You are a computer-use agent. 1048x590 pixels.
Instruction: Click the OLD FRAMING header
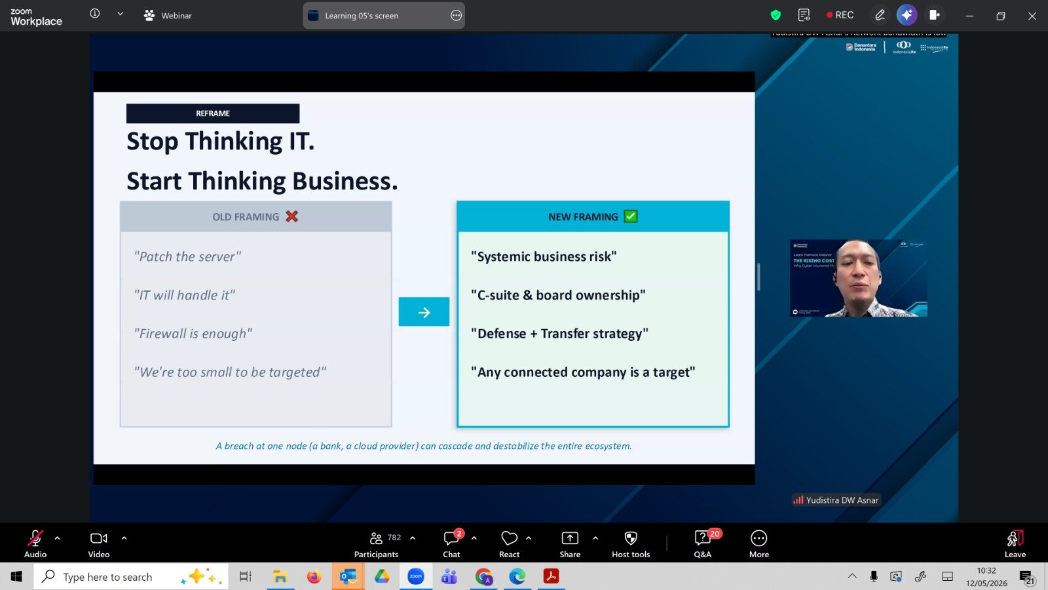click(x=255, y=217)
